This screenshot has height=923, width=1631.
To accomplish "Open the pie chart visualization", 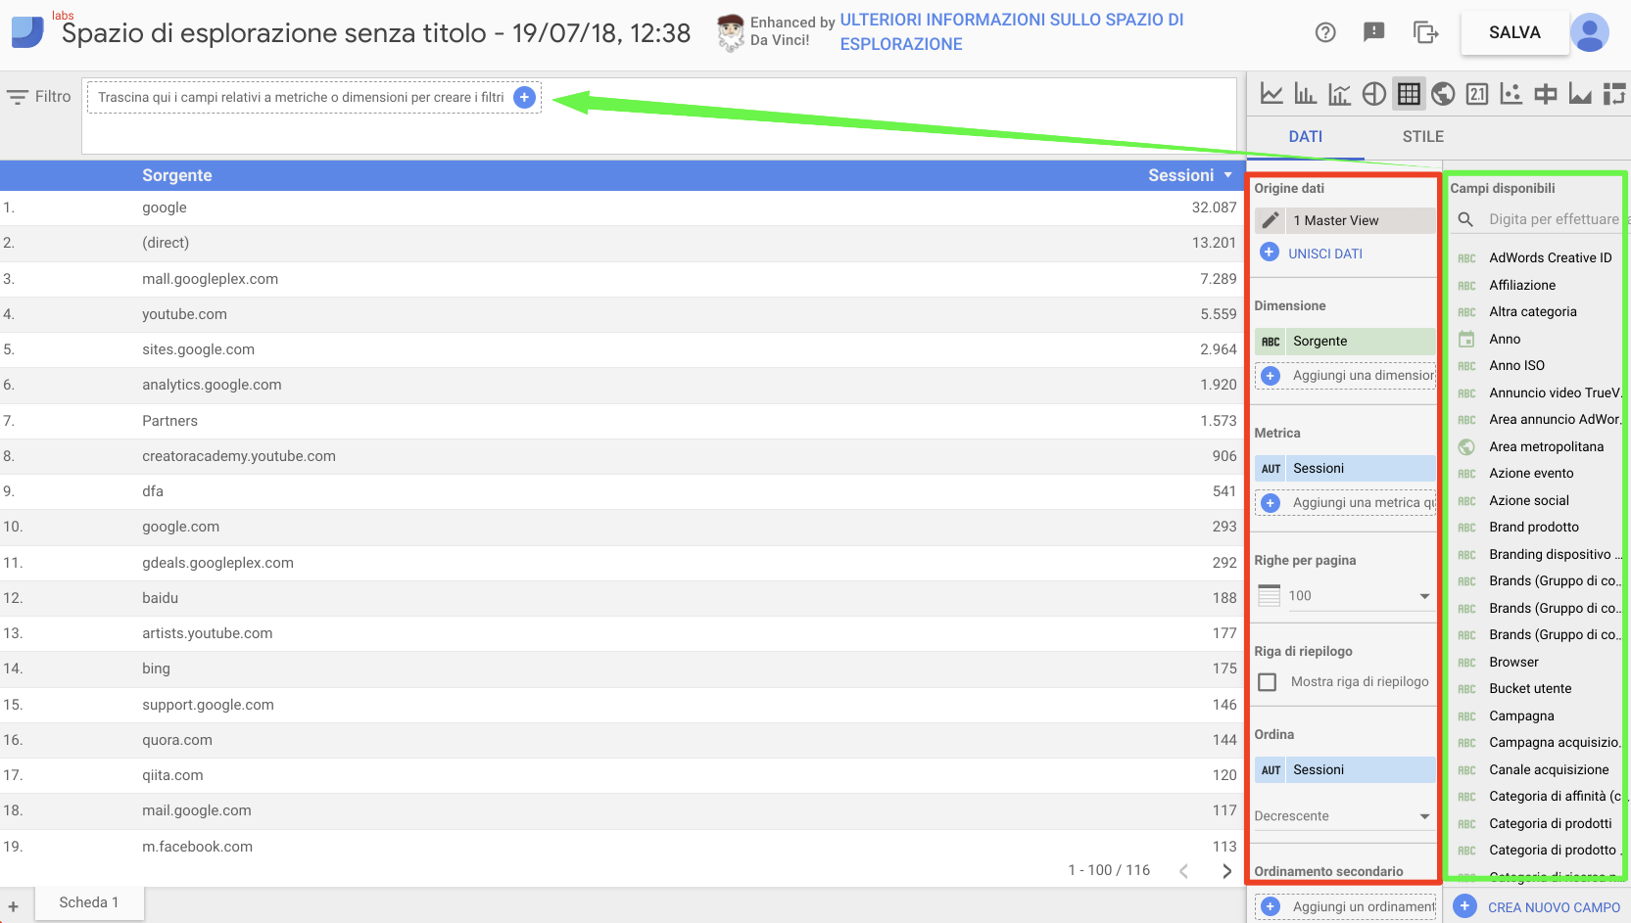I will coord(1373,93).
